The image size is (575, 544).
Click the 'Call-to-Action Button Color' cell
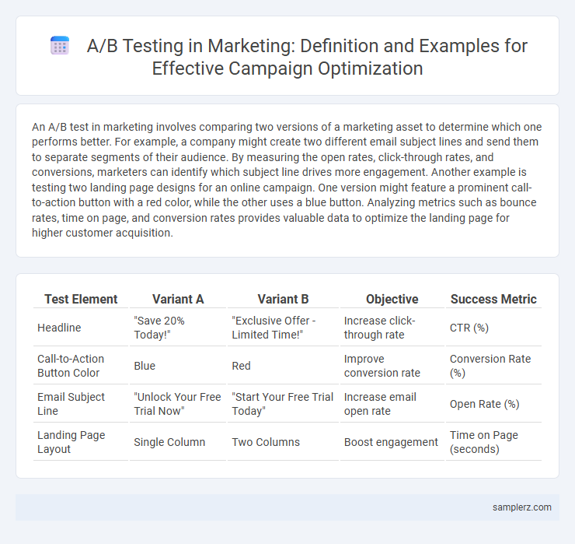pyautogui.click(x=81, y=366)
